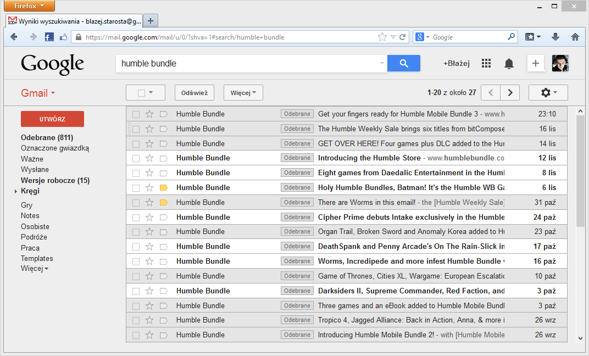Go to next page of results
The width and height of the screenshot is (589, 356).
click(510, 93)
